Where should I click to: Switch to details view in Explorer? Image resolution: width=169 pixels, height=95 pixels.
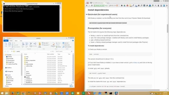(71, 86)
